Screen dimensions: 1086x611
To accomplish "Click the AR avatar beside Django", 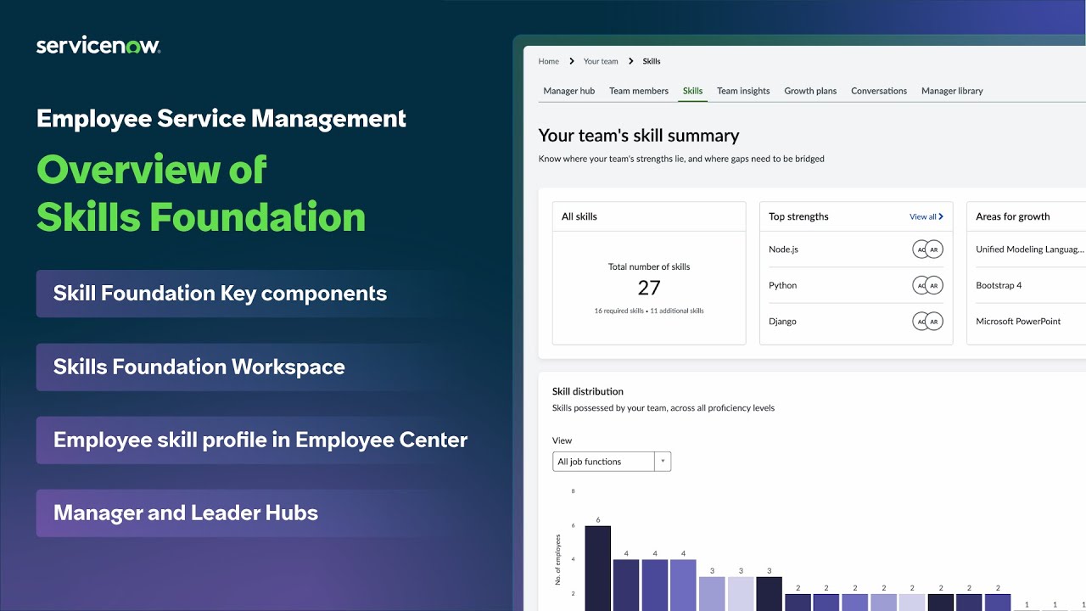I will 935,321.
